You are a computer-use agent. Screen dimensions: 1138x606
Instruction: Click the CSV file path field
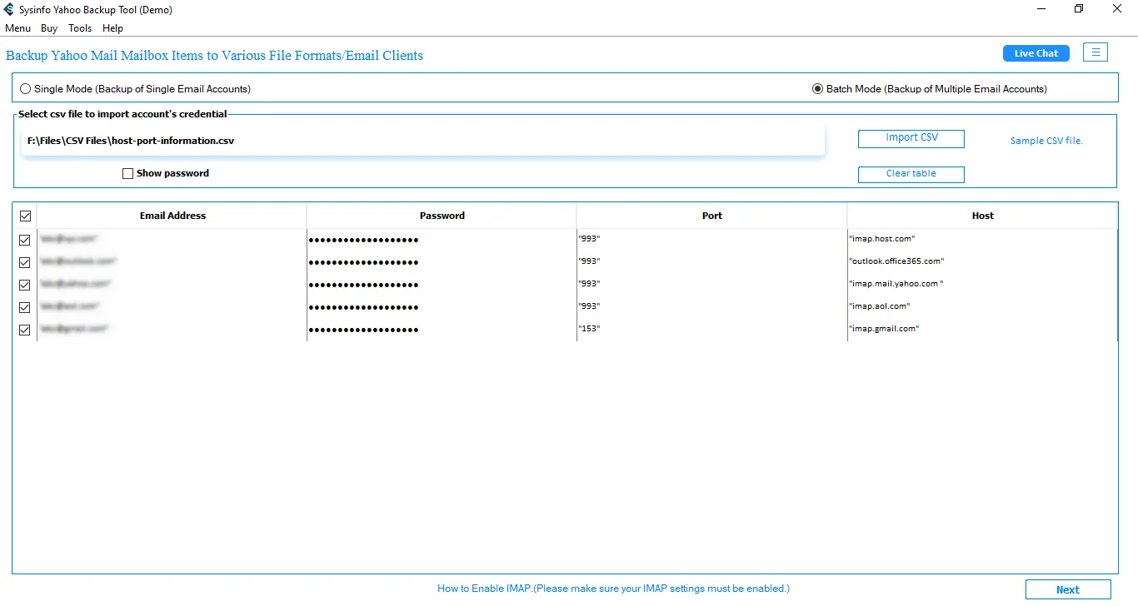click(x=422, y=141)
